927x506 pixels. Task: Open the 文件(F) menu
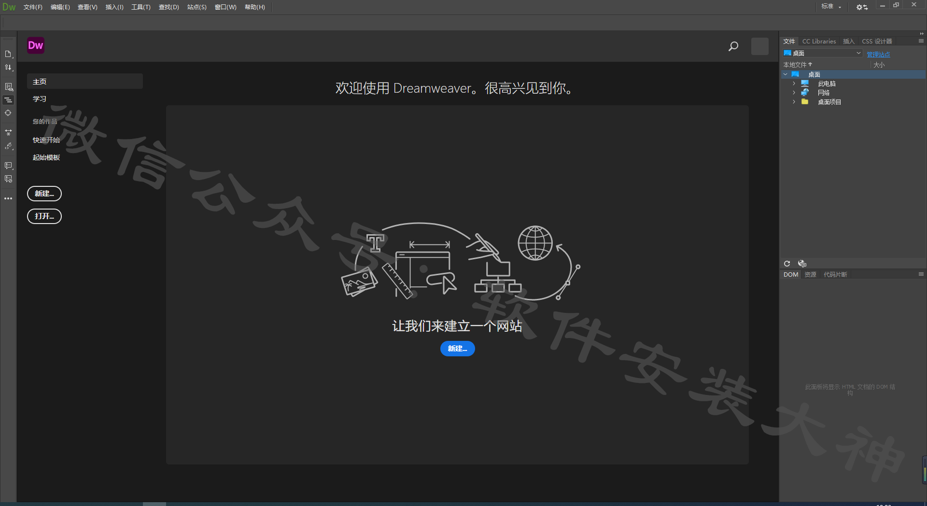pos(33,7)
